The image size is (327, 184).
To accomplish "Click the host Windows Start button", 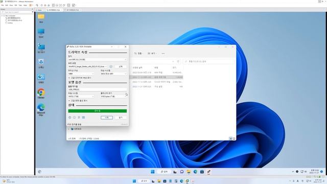I will [x=134, y=181].
